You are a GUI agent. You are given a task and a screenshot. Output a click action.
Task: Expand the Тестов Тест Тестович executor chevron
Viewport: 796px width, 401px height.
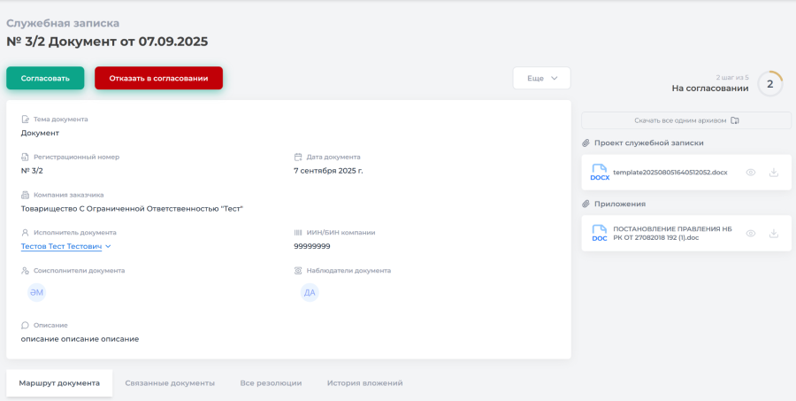[109, 247]
